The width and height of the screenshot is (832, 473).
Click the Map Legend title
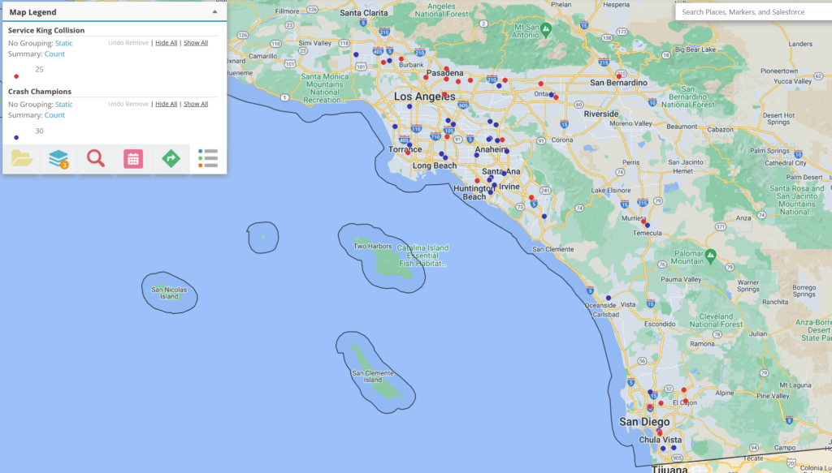(32, 12)
